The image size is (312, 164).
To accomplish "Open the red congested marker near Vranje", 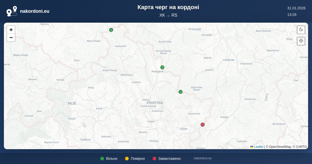I will pos(203,125).
